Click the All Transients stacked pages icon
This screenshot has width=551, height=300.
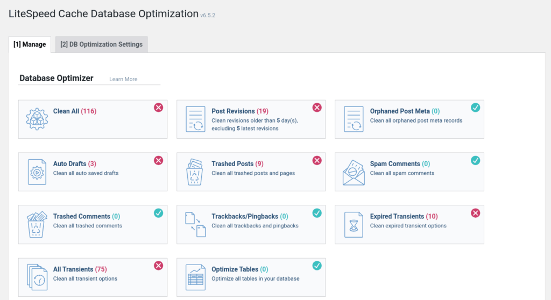(37, 277)
